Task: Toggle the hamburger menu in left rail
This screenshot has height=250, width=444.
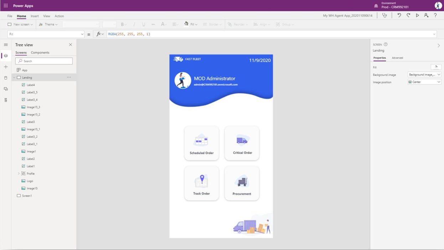Action: 6,45
